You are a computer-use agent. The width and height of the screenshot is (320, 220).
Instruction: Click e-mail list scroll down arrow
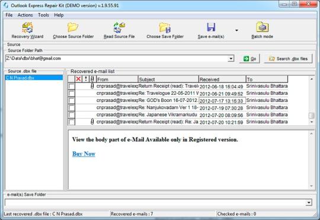click(312, 122)
